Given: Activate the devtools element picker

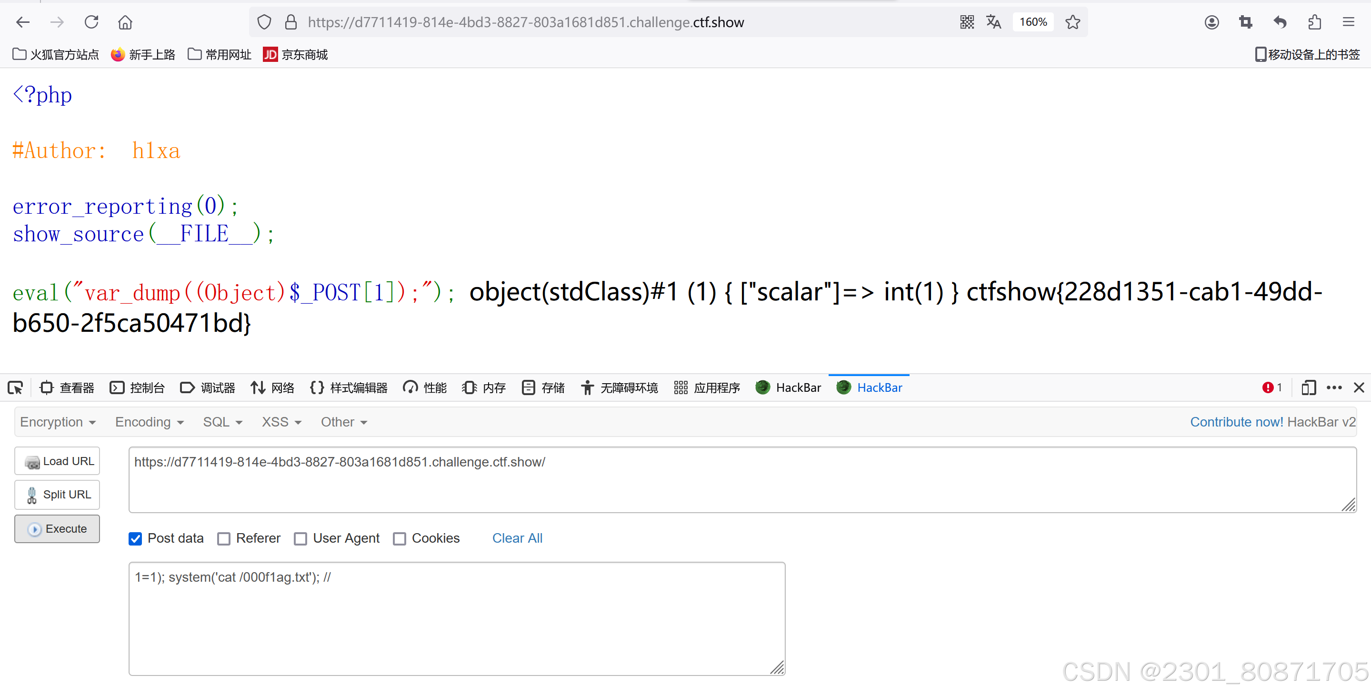Looking at the screenshot, I should point(15,388).
